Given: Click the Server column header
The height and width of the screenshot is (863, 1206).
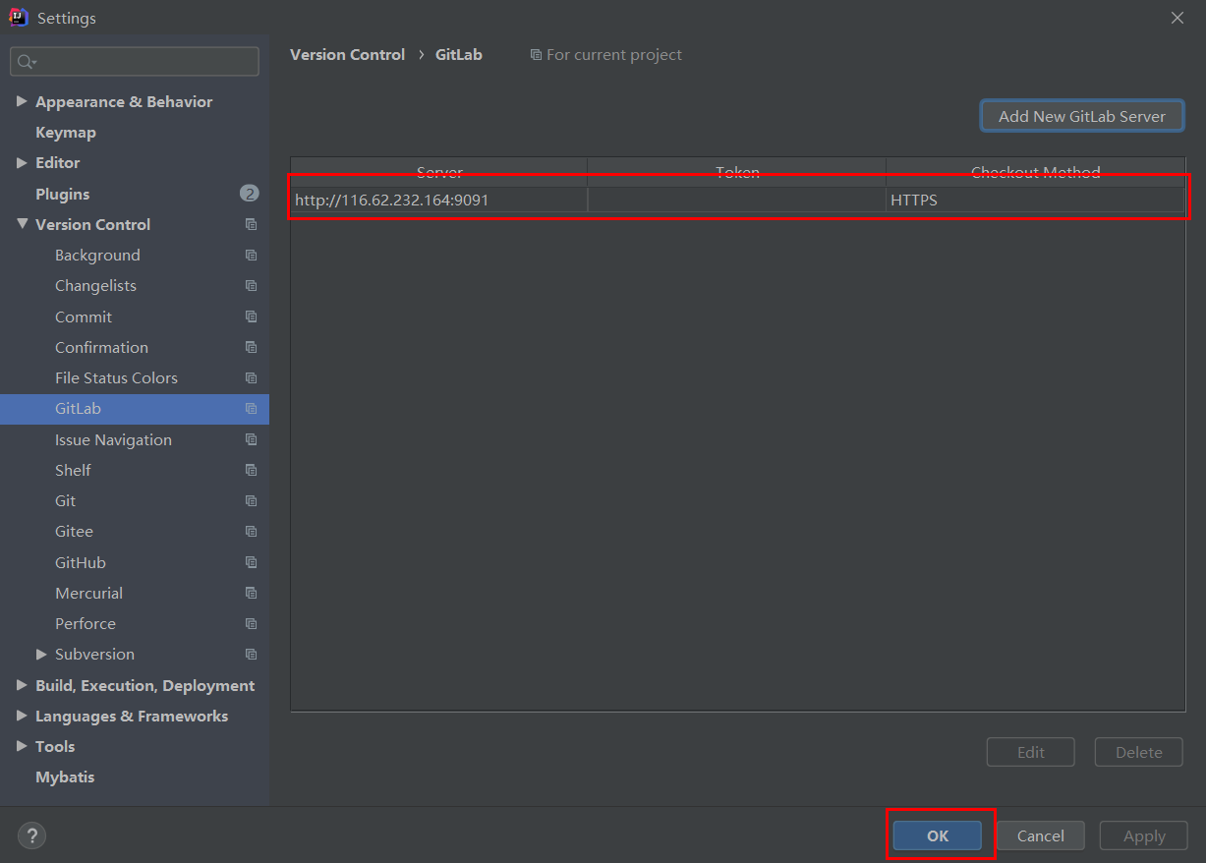Looking at the screenshot, I should coord(439,172).
